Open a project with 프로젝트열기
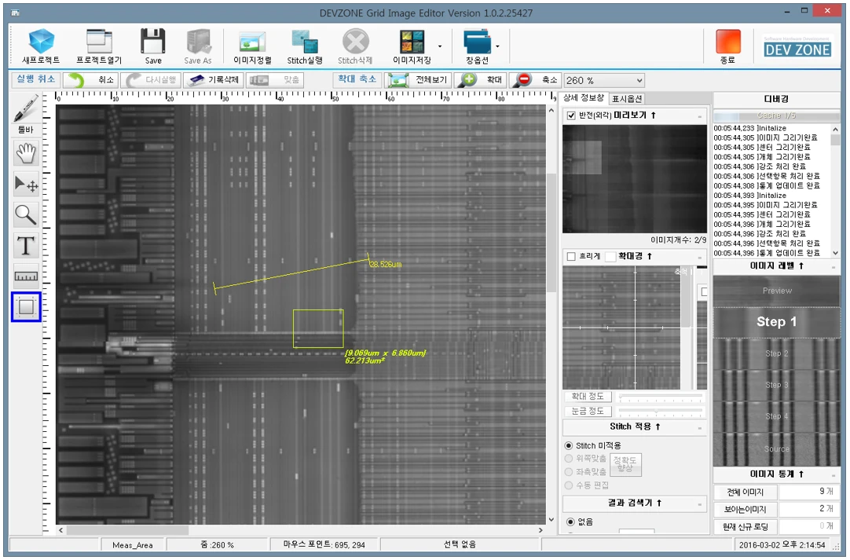This screenshot has height=560, width=850. pyautogui.click(x=99, y=46)
